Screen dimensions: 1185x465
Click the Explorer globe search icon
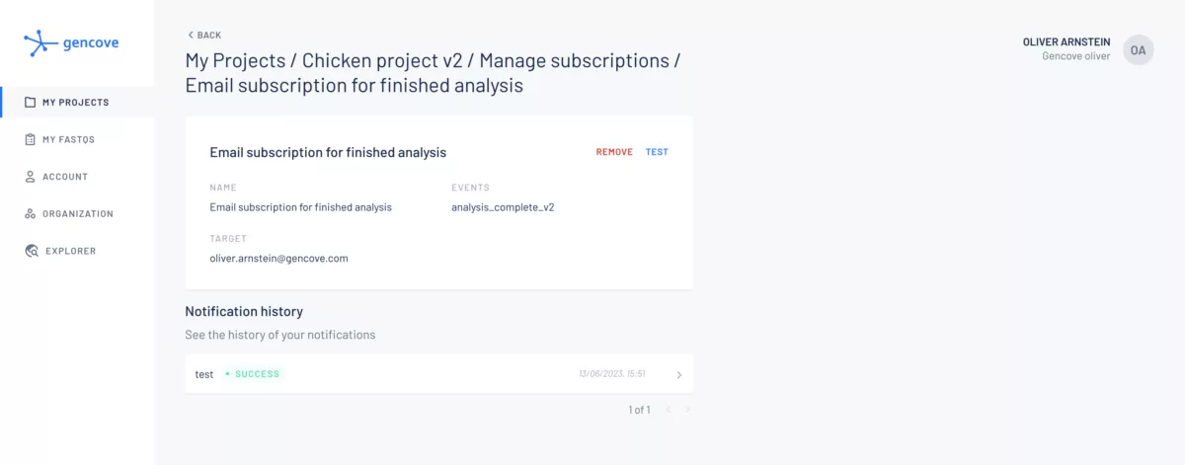tap(32, 251)
